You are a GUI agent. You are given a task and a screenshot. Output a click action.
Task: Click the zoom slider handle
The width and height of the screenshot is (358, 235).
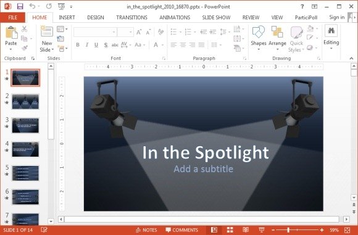click(289, 229)
